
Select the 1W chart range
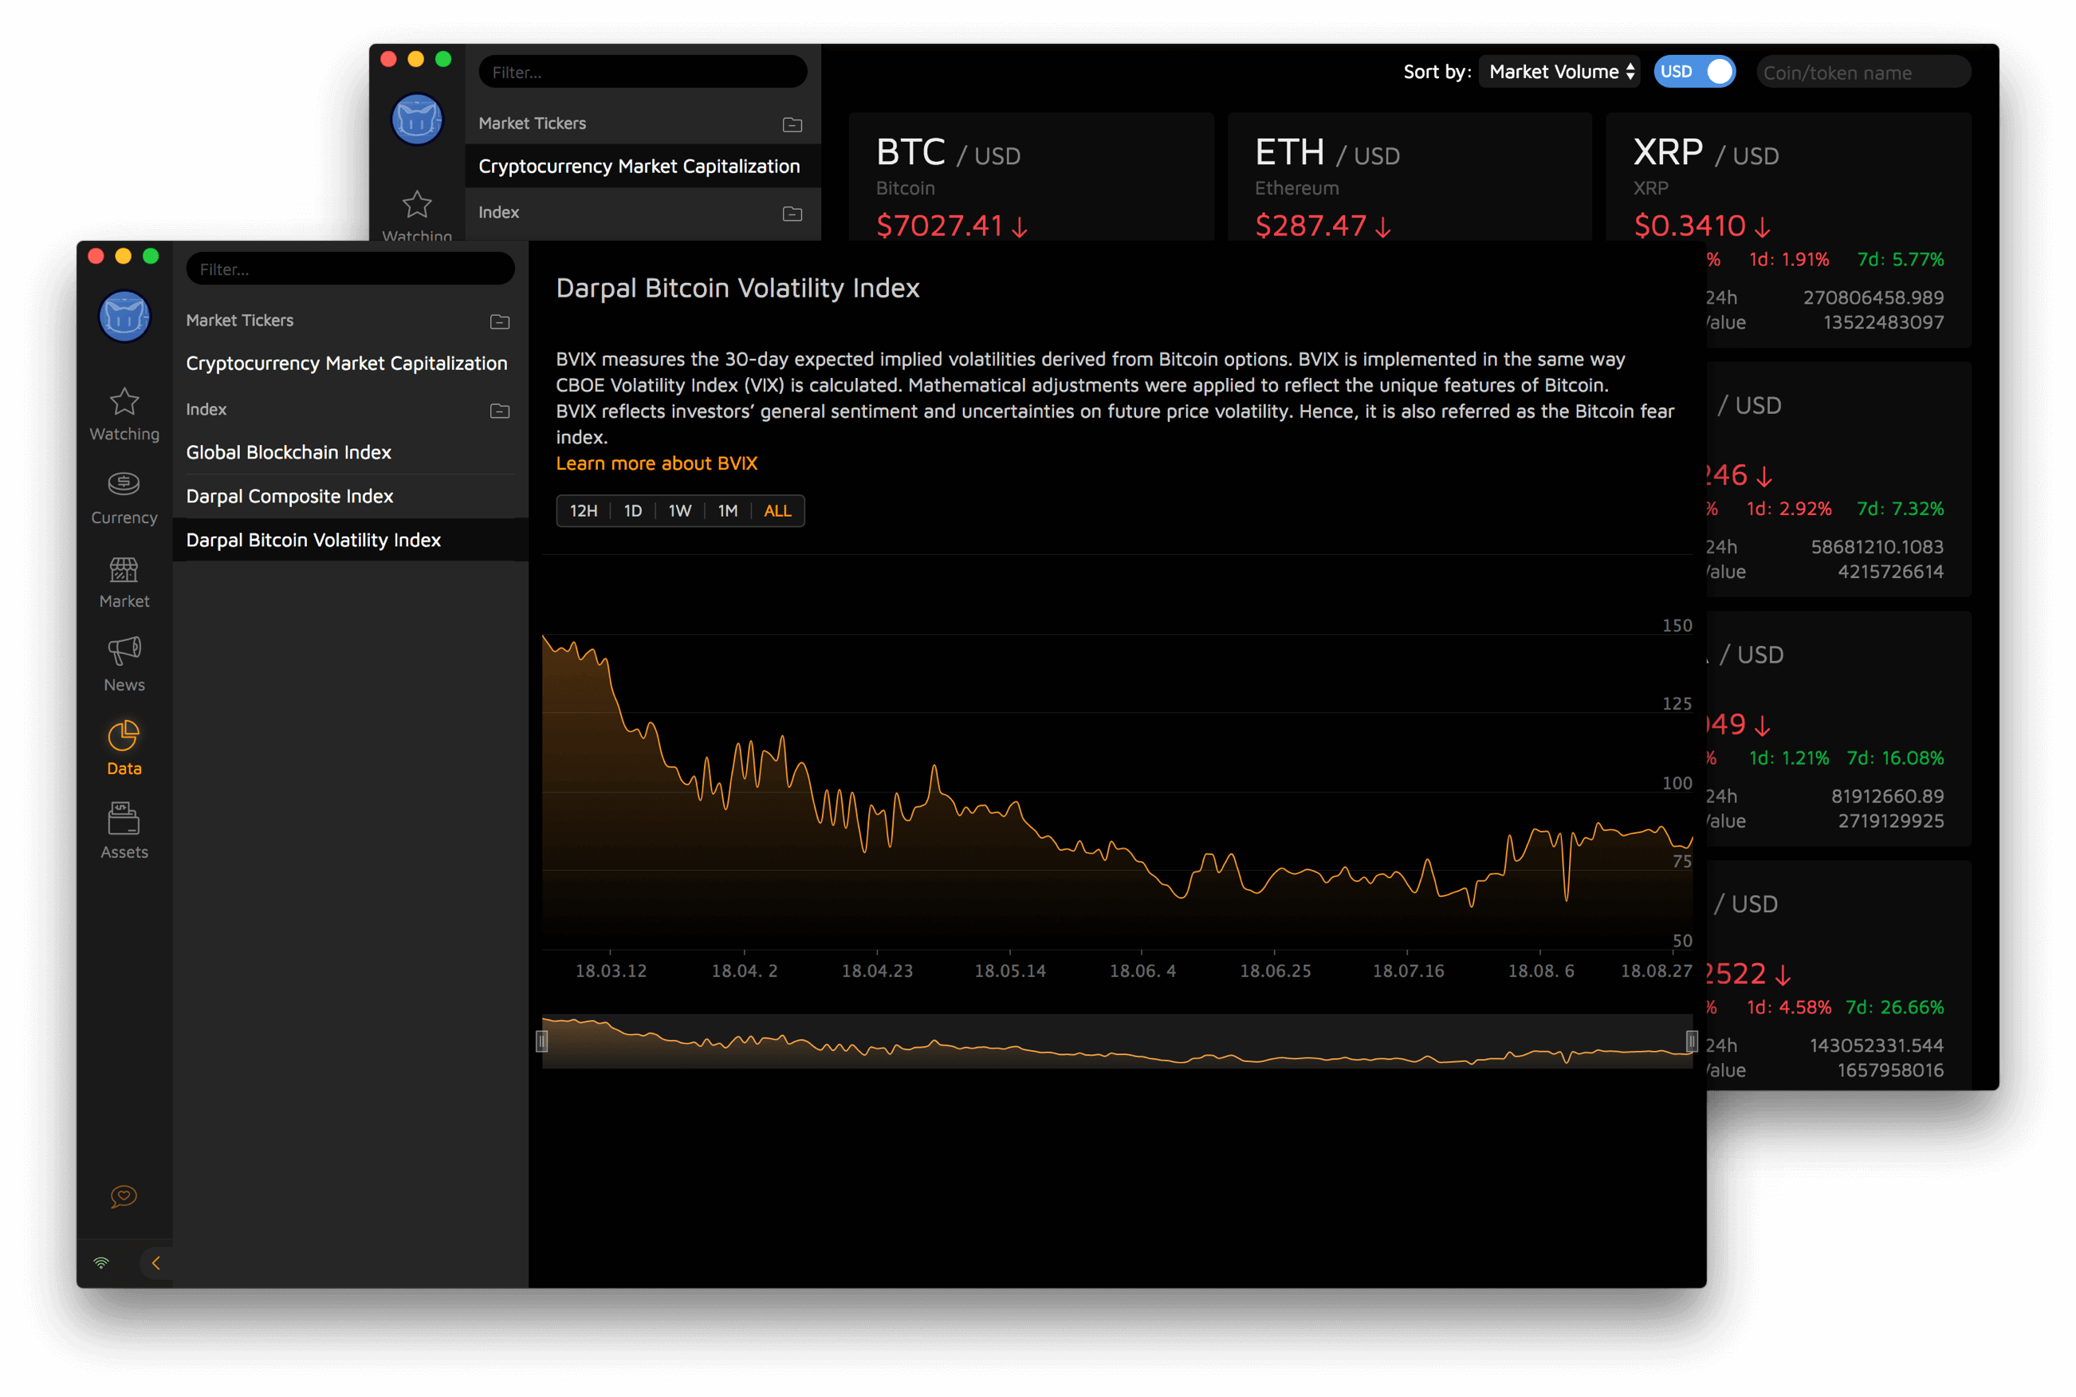(x=679, y=511)
